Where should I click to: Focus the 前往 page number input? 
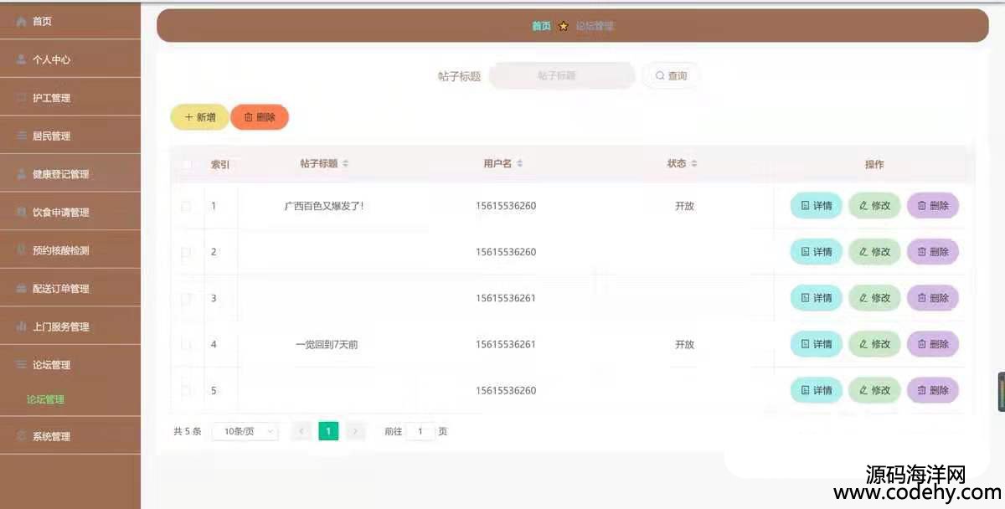coord(420,431)
